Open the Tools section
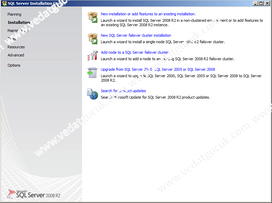Image resolution: width=272 pixels, height=203 pixels. tap(12, 39)
